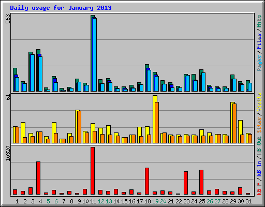265x207 pixels.
Task: Click the orange Sites bar for day 9
Action: [x=79, y=127]
